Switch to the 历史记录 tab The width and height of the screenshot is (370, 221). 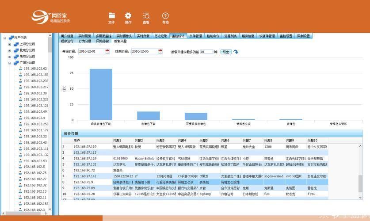(161, 36)
